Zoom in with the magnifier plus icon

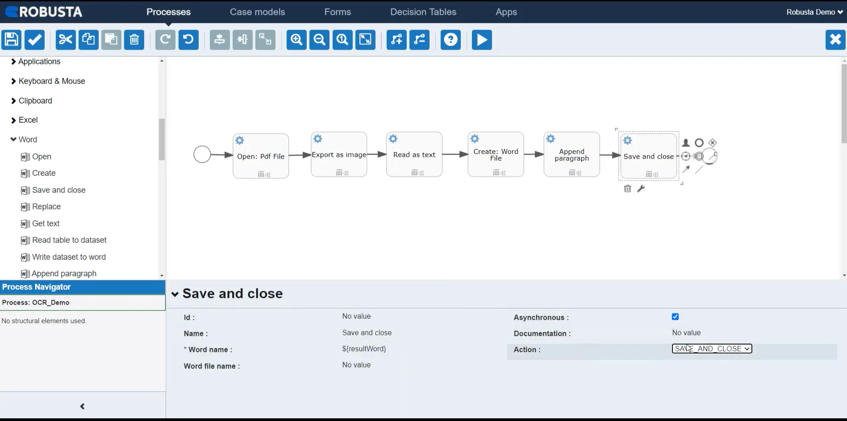click(x=296, y=40)
